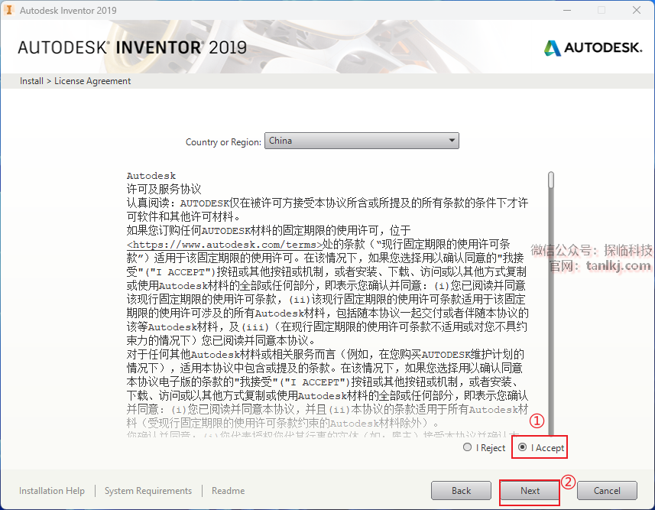655x510 pixels.
Task: Open the Country or Region dropdown
Action: tap(362, 141)
